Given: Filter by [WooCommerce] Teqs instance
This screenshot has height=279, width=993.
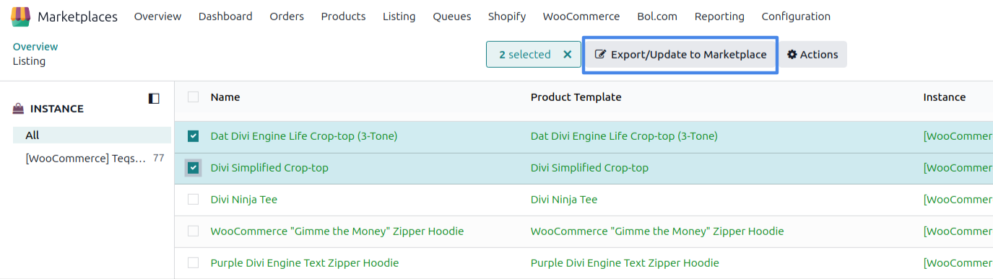Looking at the screenshot, I should pyautogui.click(x=92, y=158).
